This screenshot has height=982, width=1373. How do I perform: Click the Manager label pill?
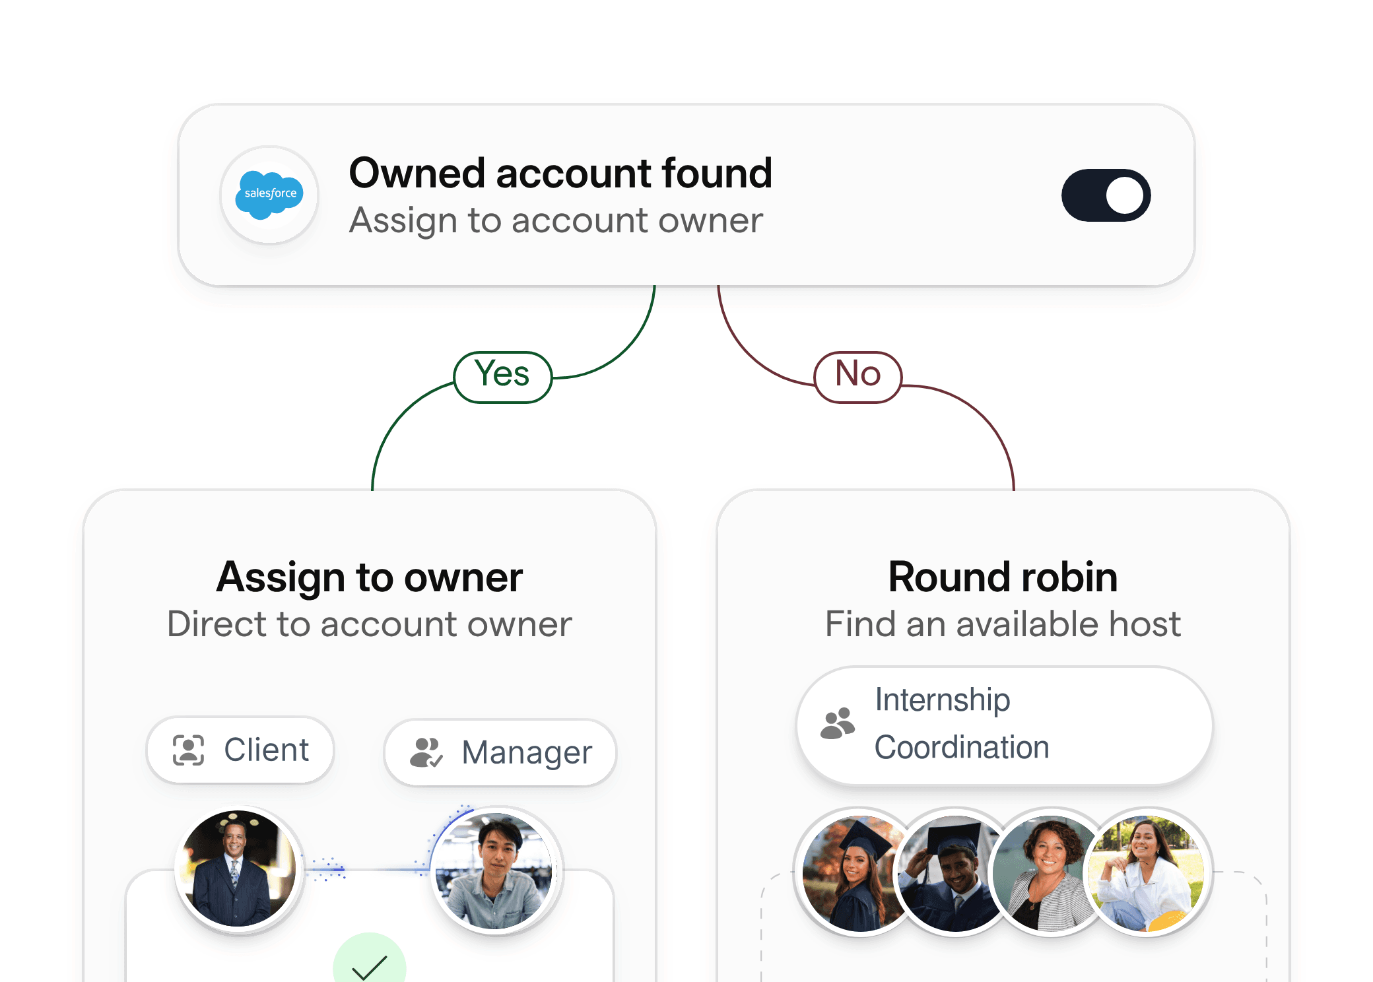tap(498, 752)
